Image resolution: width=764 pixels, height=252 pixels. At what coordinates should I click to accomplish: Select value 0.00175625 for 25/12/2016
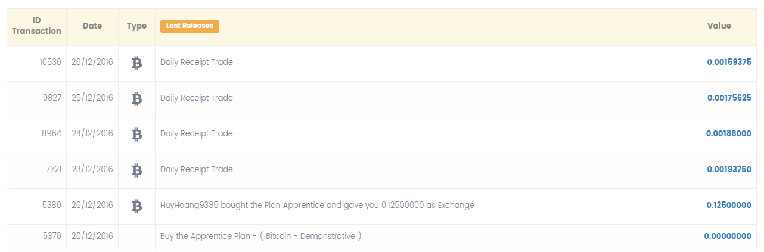(x=729, y=98)
